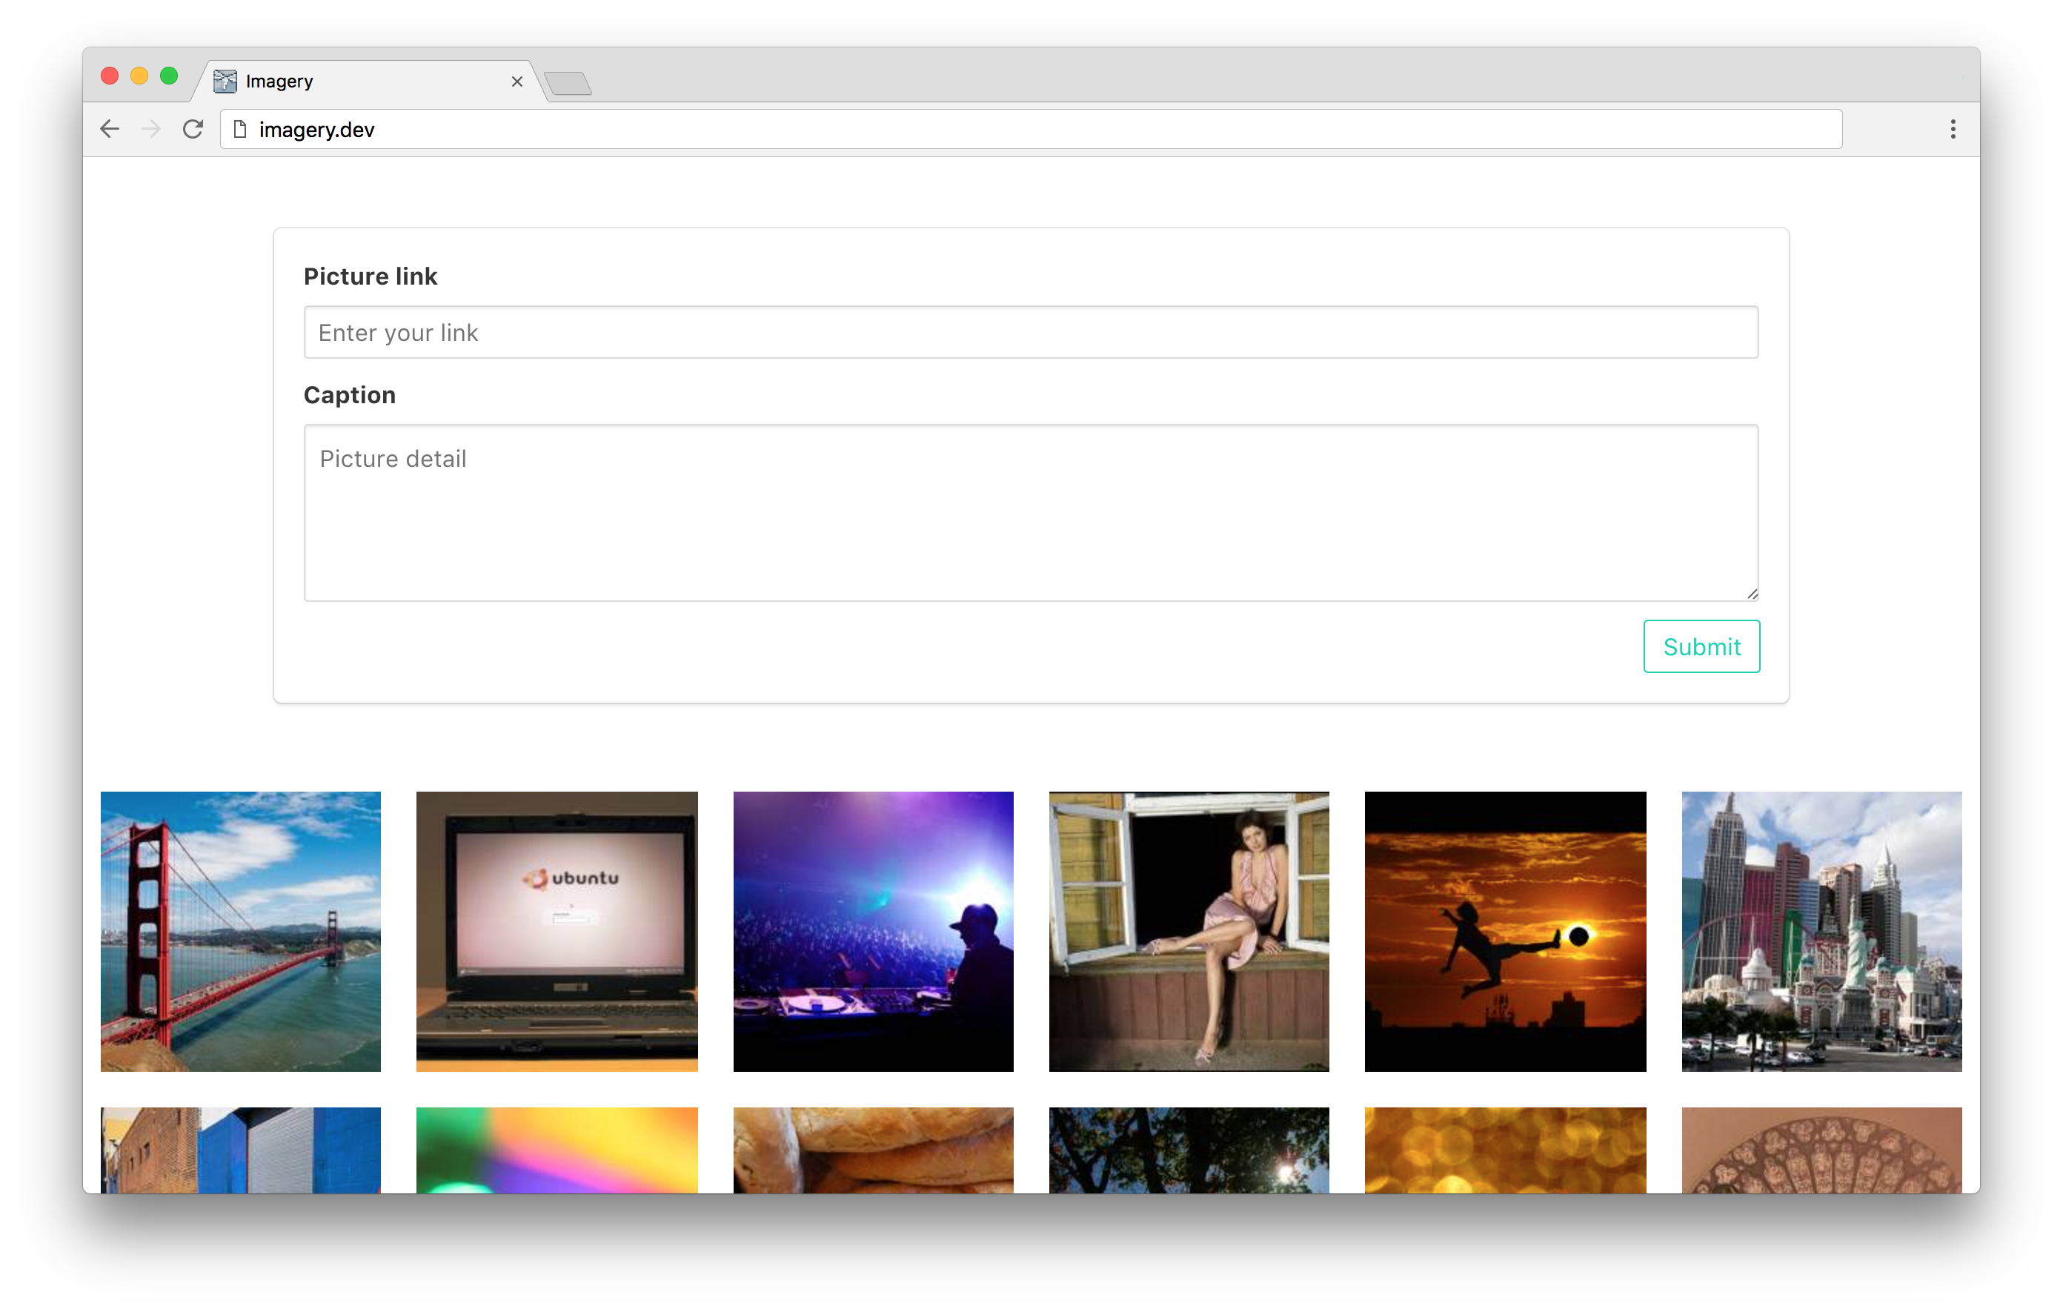
Task: Reload the imagery.dev page
Action: point(193,130)
